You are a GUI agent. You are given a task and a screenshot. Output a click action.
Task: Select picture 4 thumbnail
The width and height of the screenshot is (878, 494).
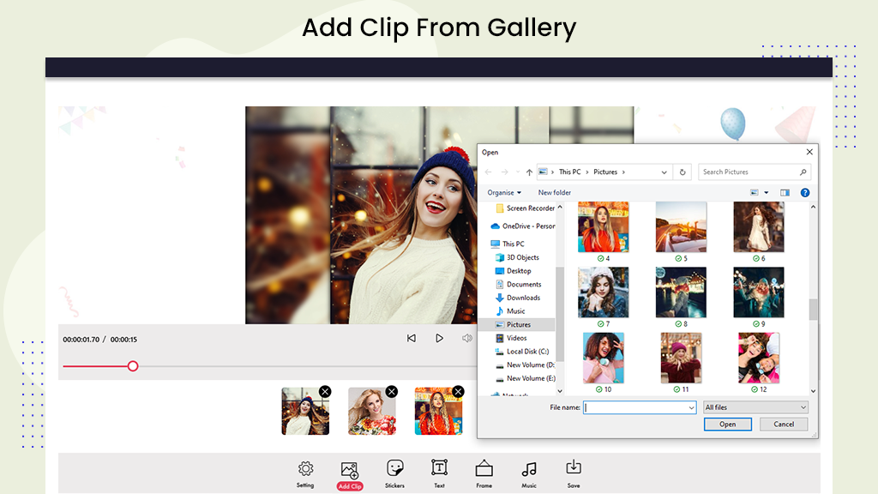click(603, 226)
